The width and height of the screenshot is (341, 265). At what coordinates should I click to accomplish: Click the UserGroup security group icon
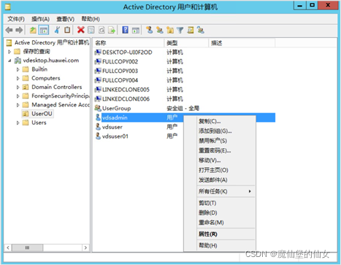point(98,108)
